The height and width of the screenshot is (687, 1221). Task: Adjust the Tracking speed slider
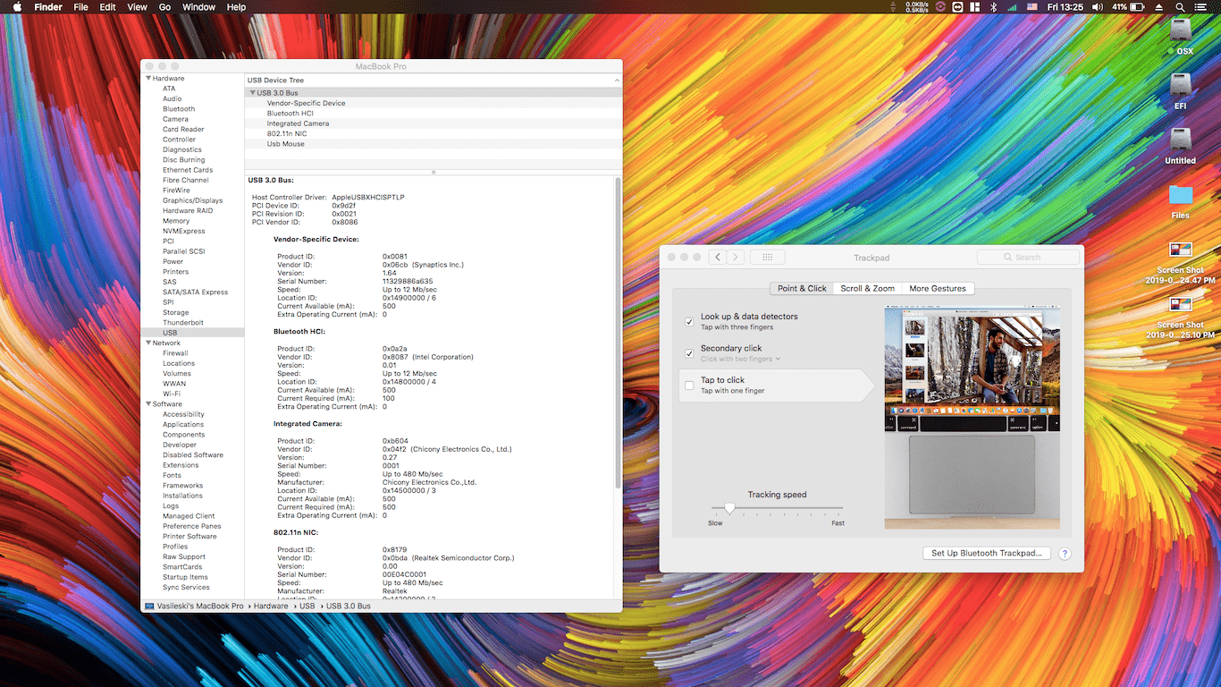click(x=729, y=507)
